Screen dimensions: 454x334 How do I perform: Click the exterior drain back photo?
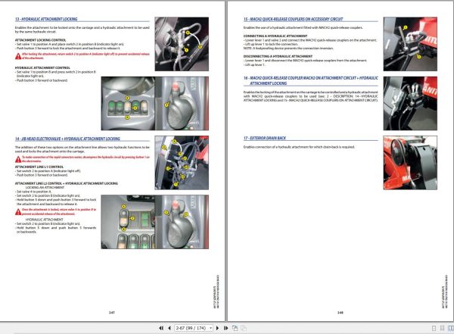coord(410,163)
